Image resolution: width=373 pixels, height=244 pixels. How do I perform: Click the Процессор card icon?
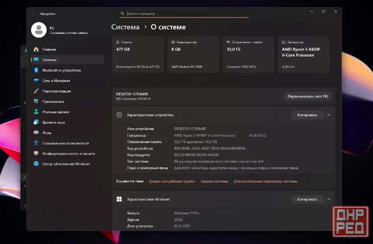pyautogui.click(x=283, y=42)
